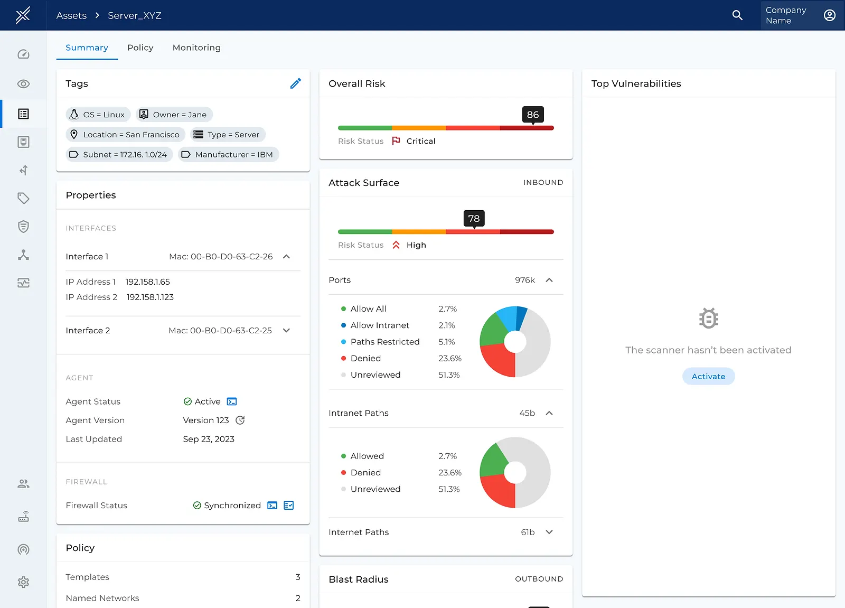Screen dimensions: 845x608
Task: Edit tags with the pencil icon
Action: 296,83
